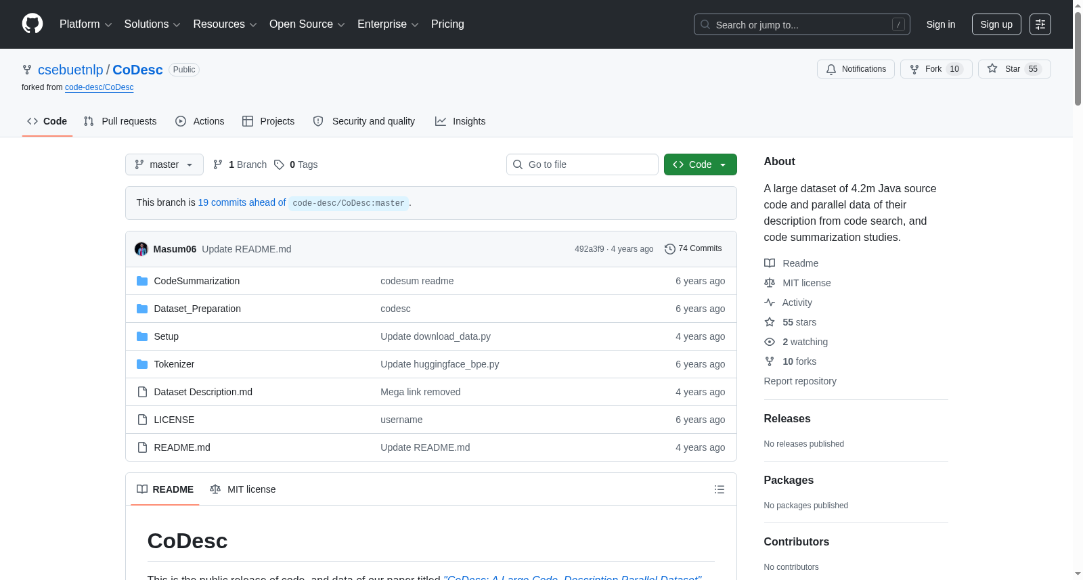Screen dimensions: 1083x580
Task: Click the tag icon next to Tags
Action: coord(279,164)
